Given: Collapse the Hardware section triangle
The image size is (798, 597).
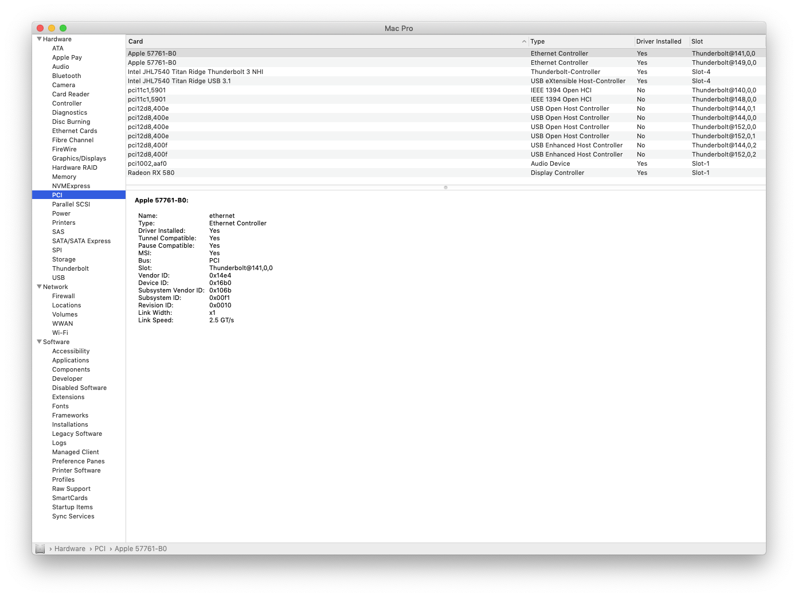Looking at the screenshot, I should (39, 39).
